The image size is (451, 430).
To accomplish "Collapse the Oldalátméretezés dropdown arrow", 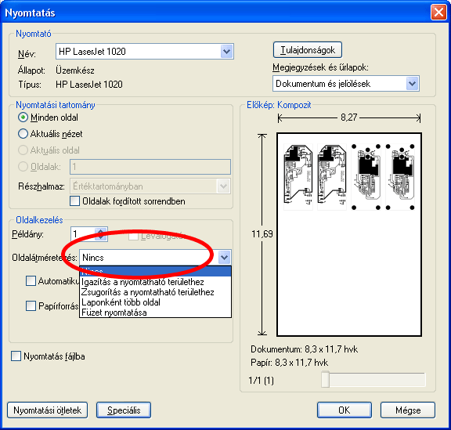I will pos(225,258).
